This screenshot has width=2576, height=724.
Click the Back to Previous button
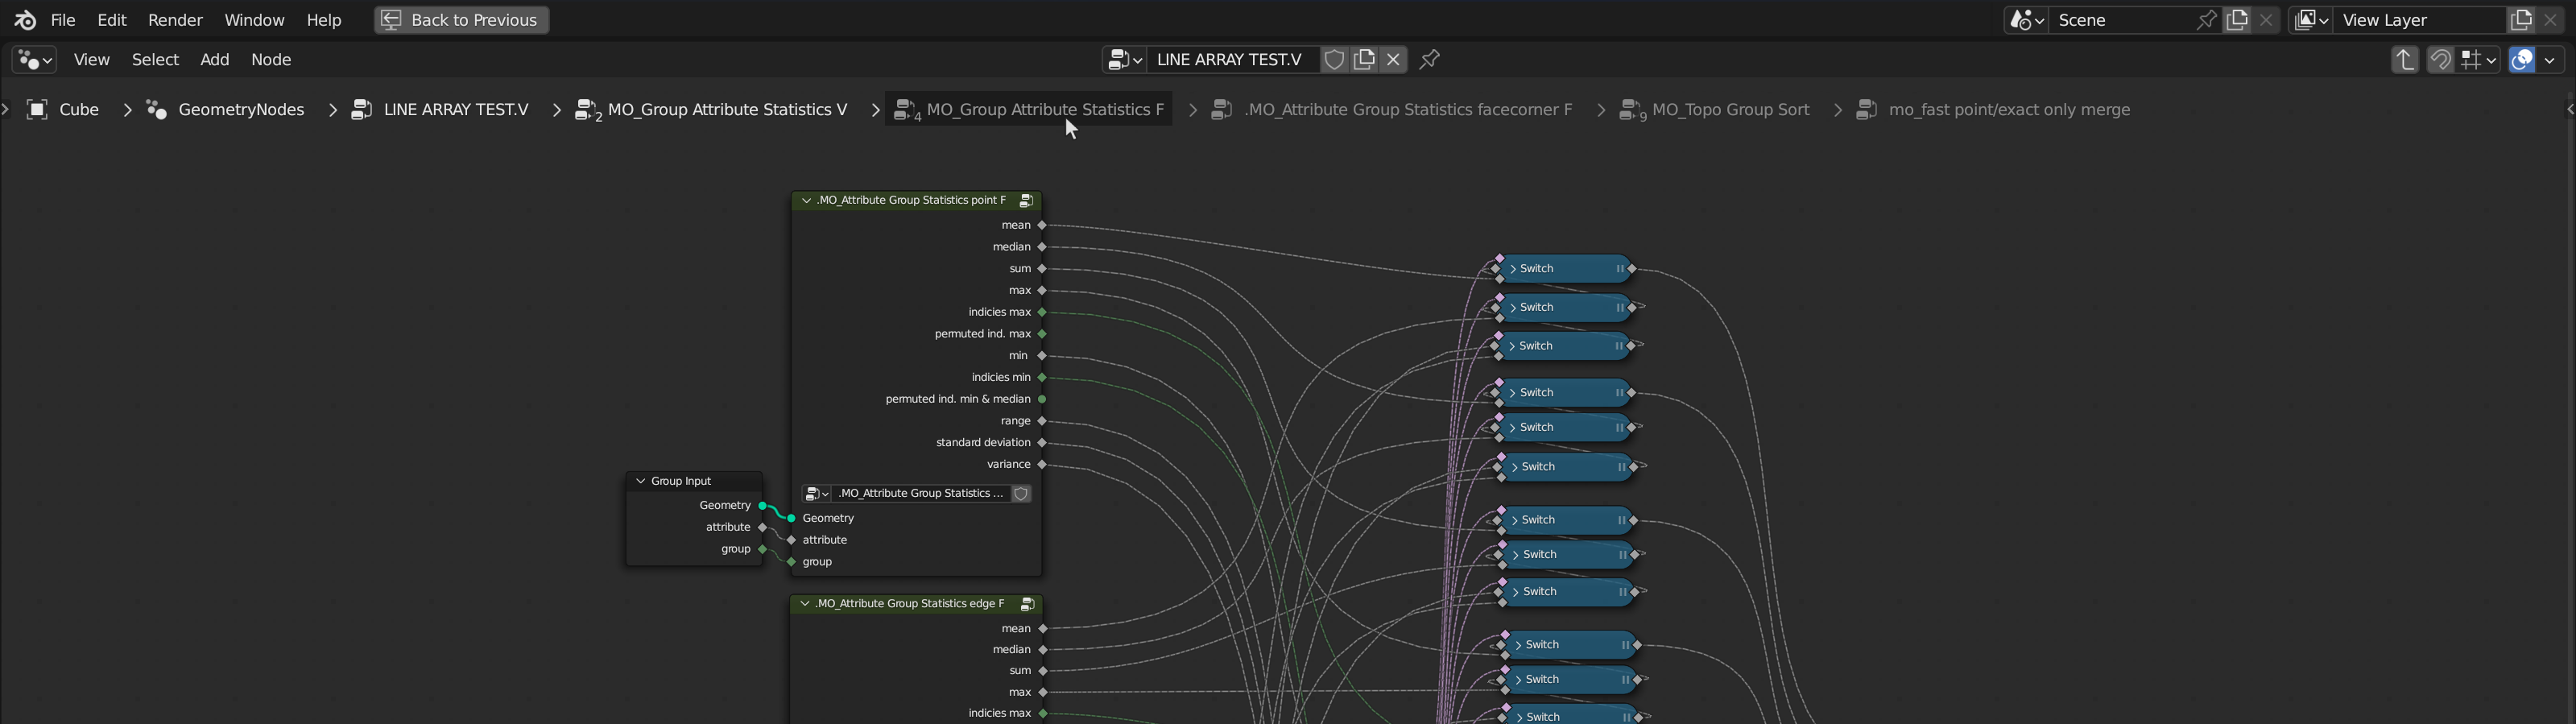tap(461, 20)
